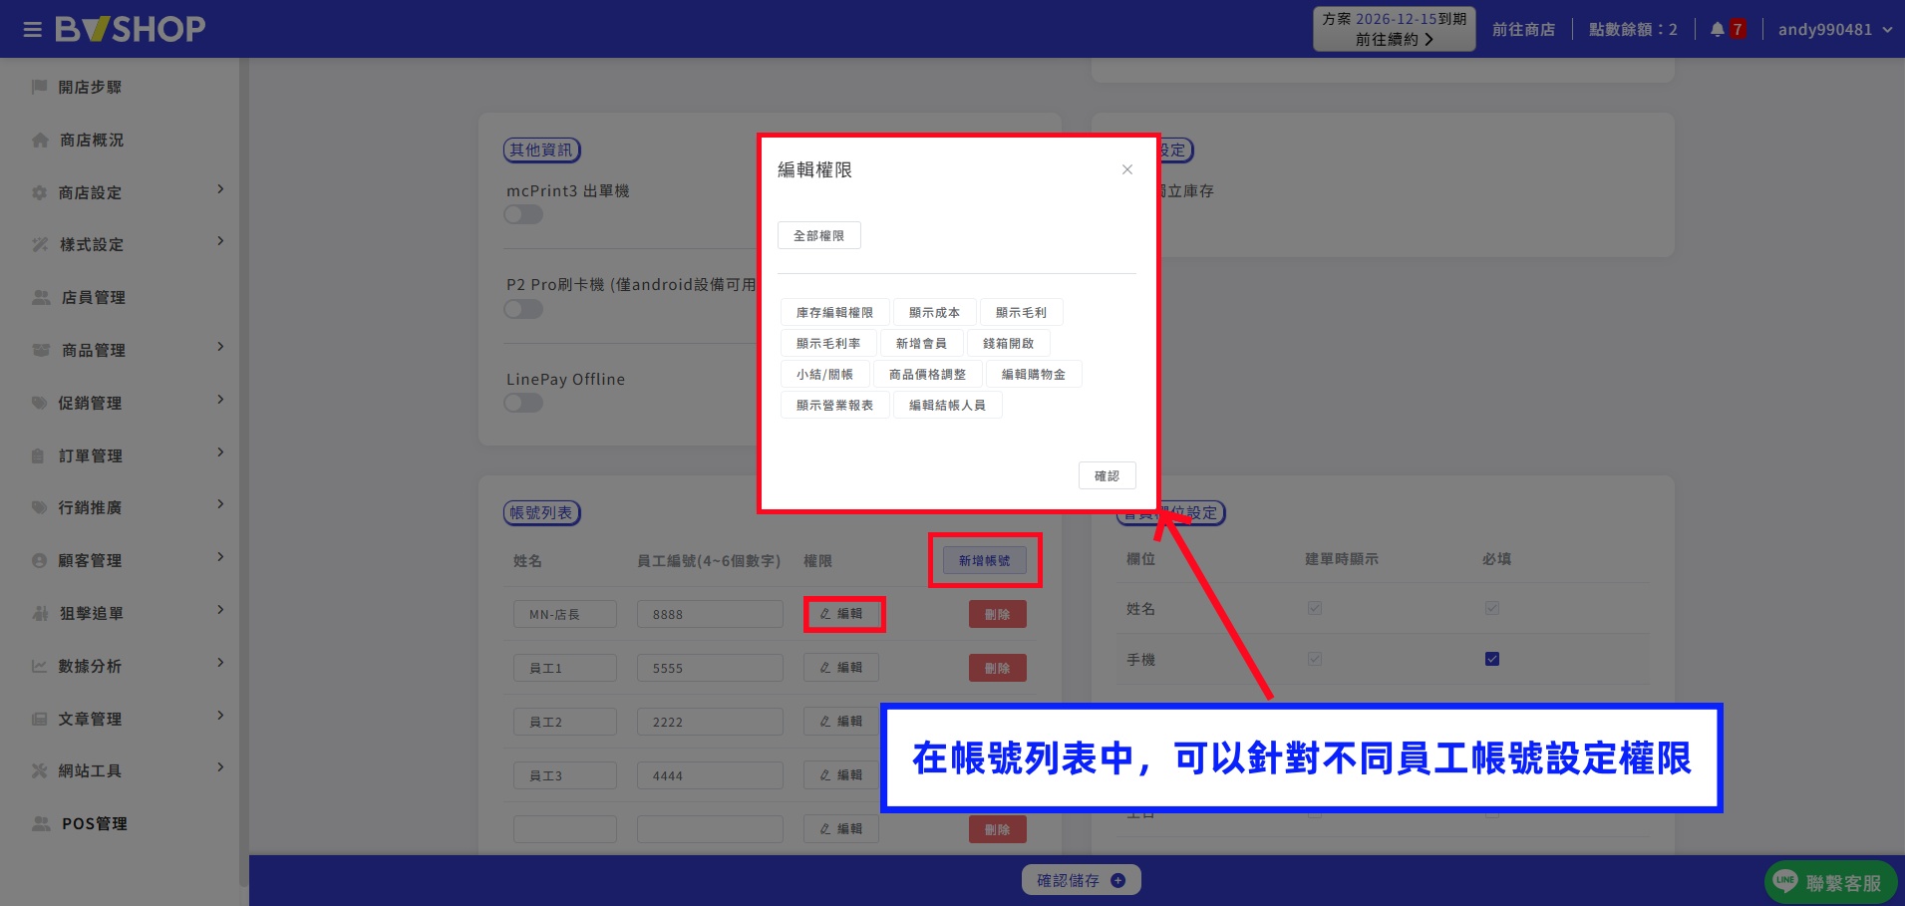Click the 促銷管理 tag icon

click(40, 403)
